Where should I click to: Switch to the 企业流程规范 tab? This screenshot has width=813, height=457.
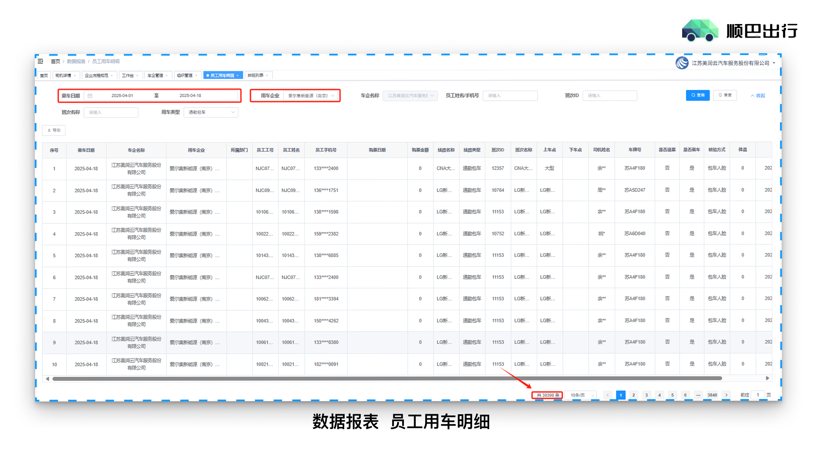coord(97,76)
